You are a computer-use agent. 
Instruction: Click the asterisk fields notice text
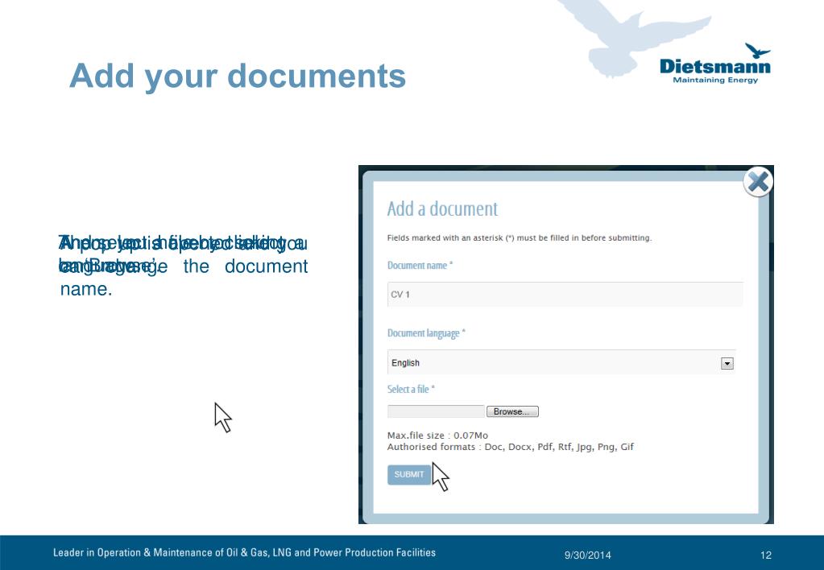point(520,238)
